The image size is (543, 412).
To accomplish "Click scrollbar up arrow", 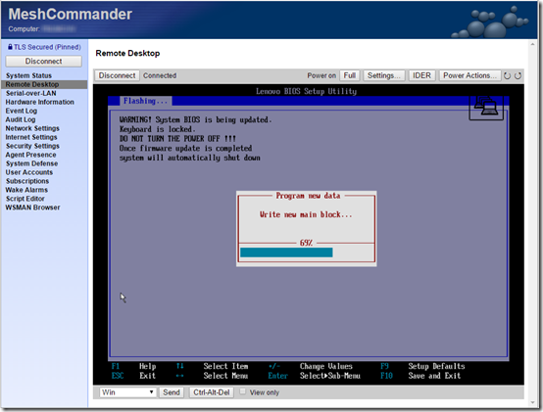I will (532, 44).
